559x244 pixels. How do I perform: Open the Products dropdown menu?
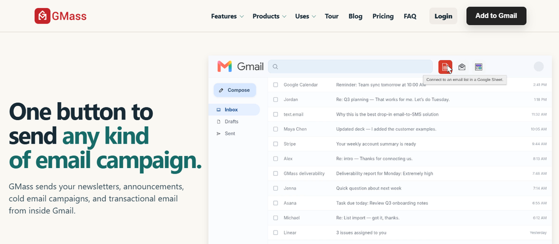point(269,16)
